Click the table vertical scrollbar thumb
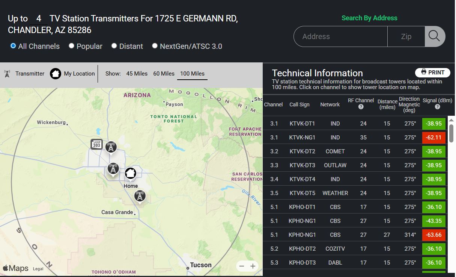Image resolution: width=456 pixels, height=277 pixels. [451, 133]
